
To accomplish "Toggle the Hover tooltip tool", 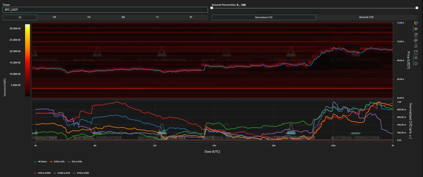I will pos(416,58).
